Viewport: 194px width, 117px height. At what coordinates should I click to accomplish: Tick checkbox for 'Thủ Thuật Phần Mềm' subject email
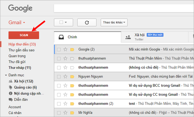[59, 58]
